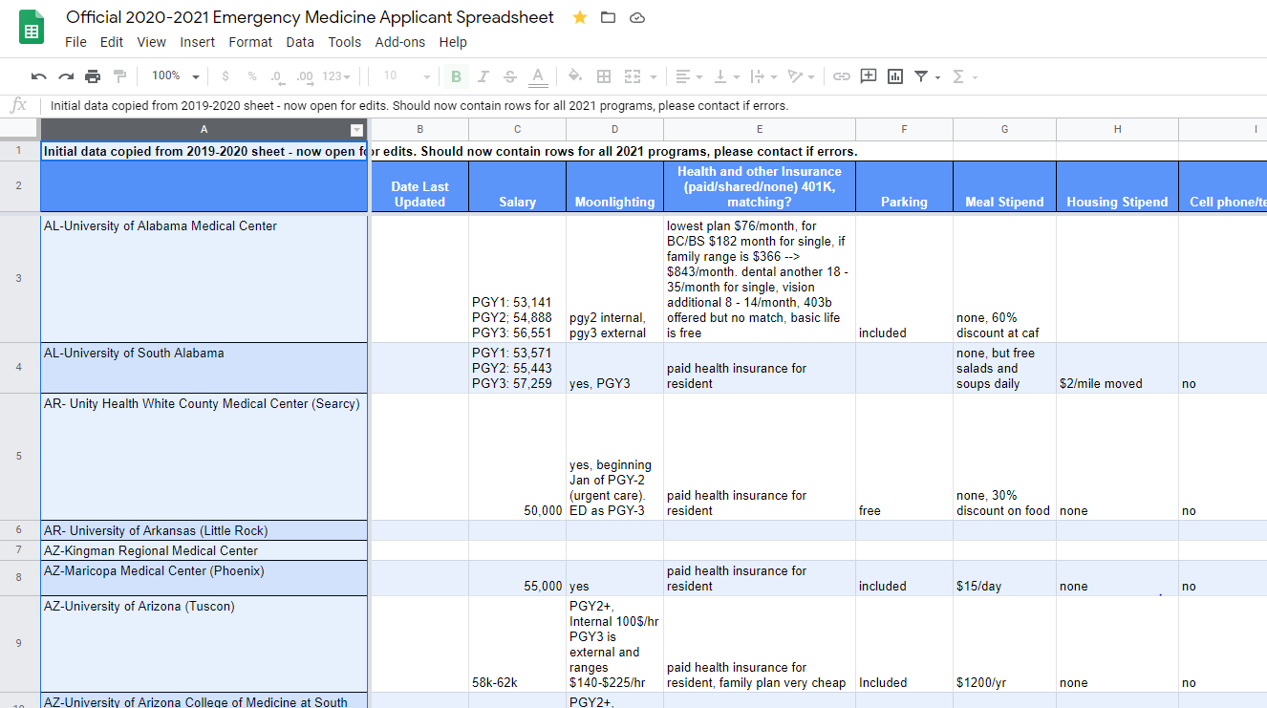Viewport: 1267px width, 708px height.
Task: Open the Format menu
Action: [250, 42]
